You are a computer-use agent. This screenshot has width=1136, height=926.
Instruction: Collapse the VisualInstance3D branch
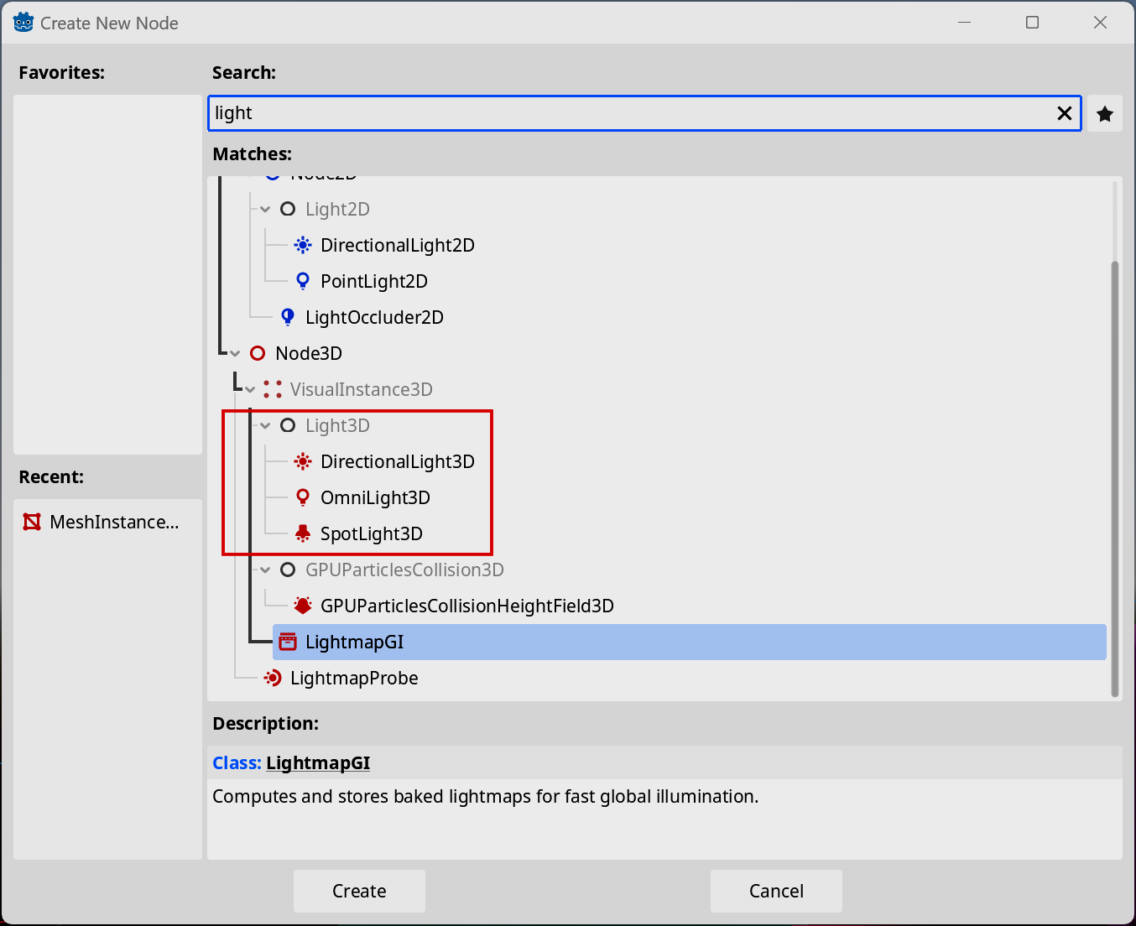point(250,390)
